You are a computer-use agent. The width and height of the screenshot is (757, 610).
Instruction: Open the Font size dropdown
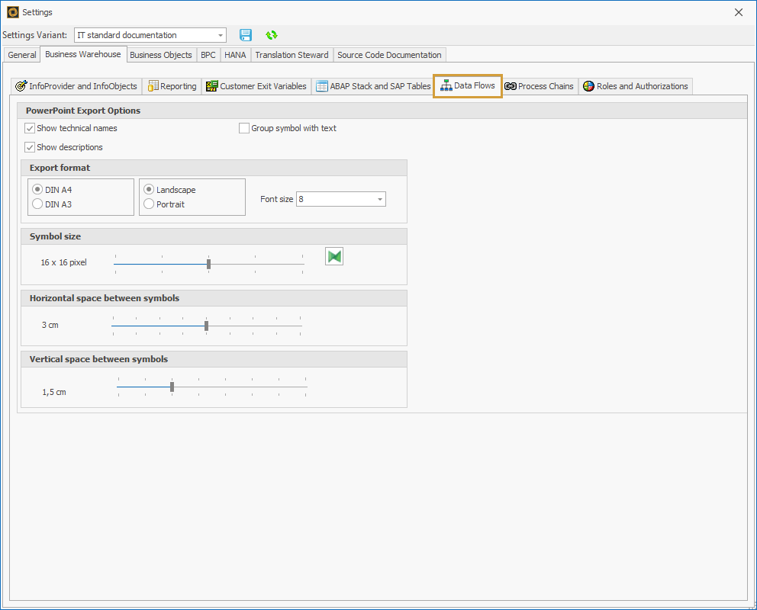(x=379, y=198)
